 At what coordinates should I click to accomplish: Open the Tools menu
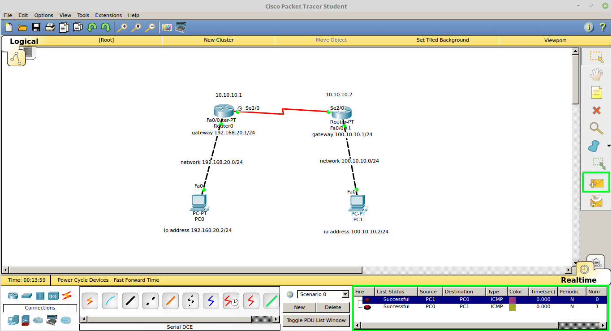point(83,15)
